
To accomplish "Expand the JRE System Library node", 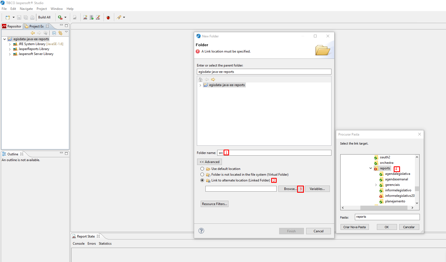I will point(10,44).
